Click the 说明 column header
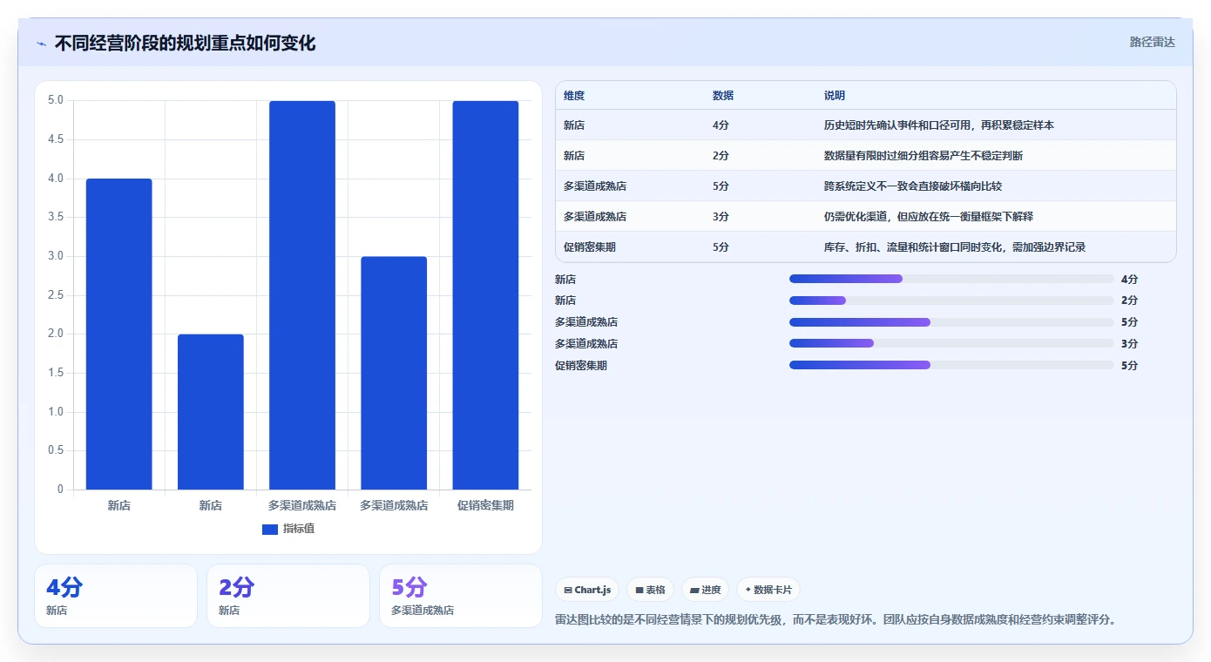 click(x=835, y=96)
